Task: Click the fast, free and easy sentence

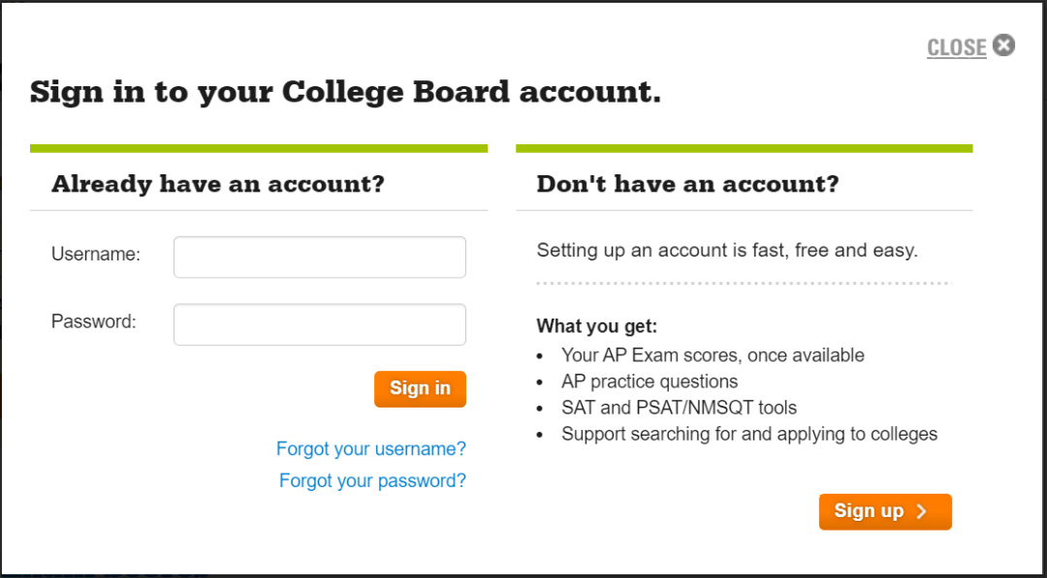Action: (x=727, y=251)
